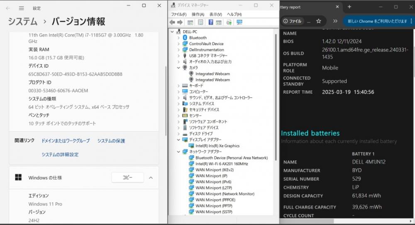Open the Properties toolbar icon in Device Manager

[200, 22]
